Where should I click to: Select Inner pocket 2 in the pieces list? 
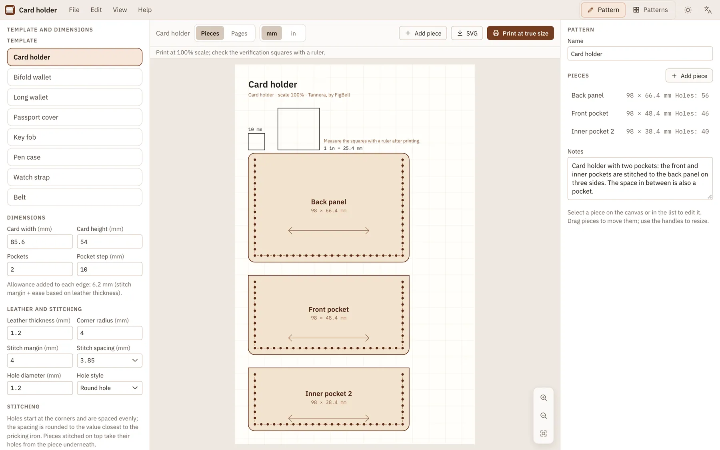(x=640, y=131)
